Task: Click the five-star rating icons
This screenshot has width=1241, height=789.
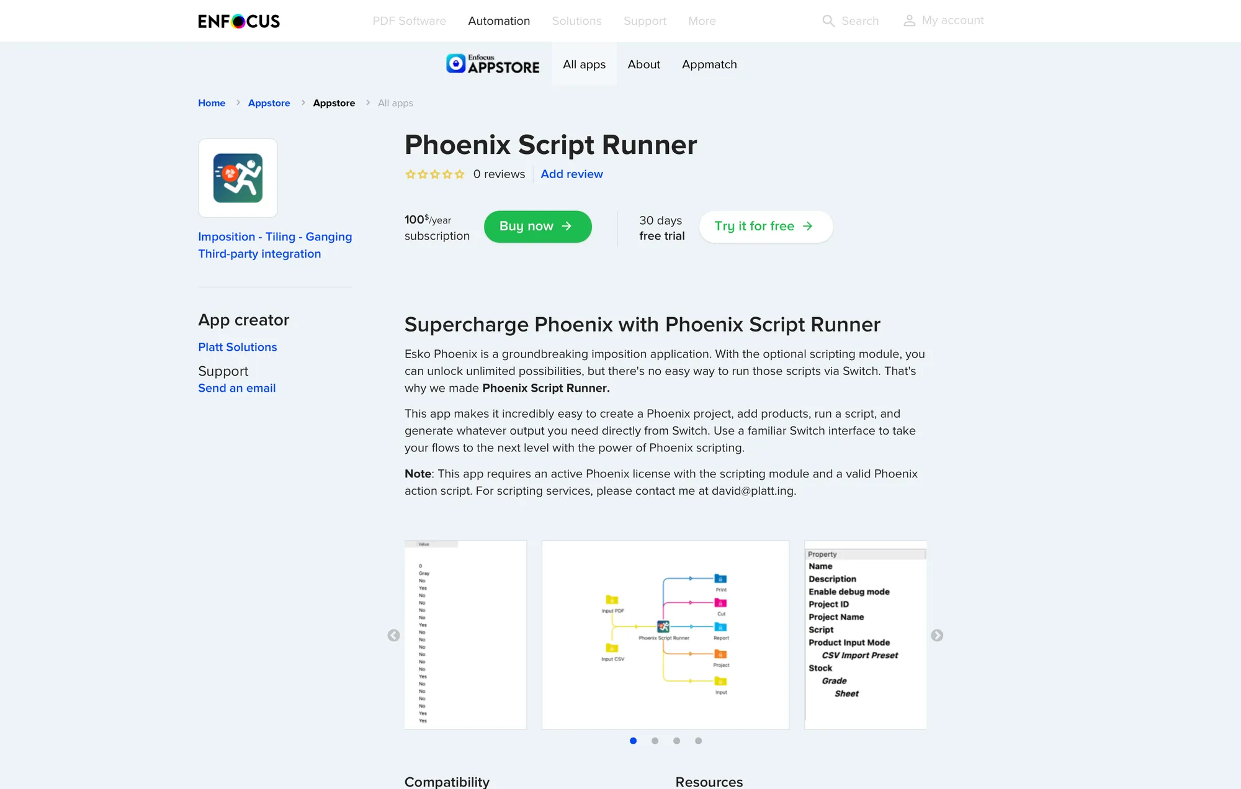Action: tap(434, 174)
